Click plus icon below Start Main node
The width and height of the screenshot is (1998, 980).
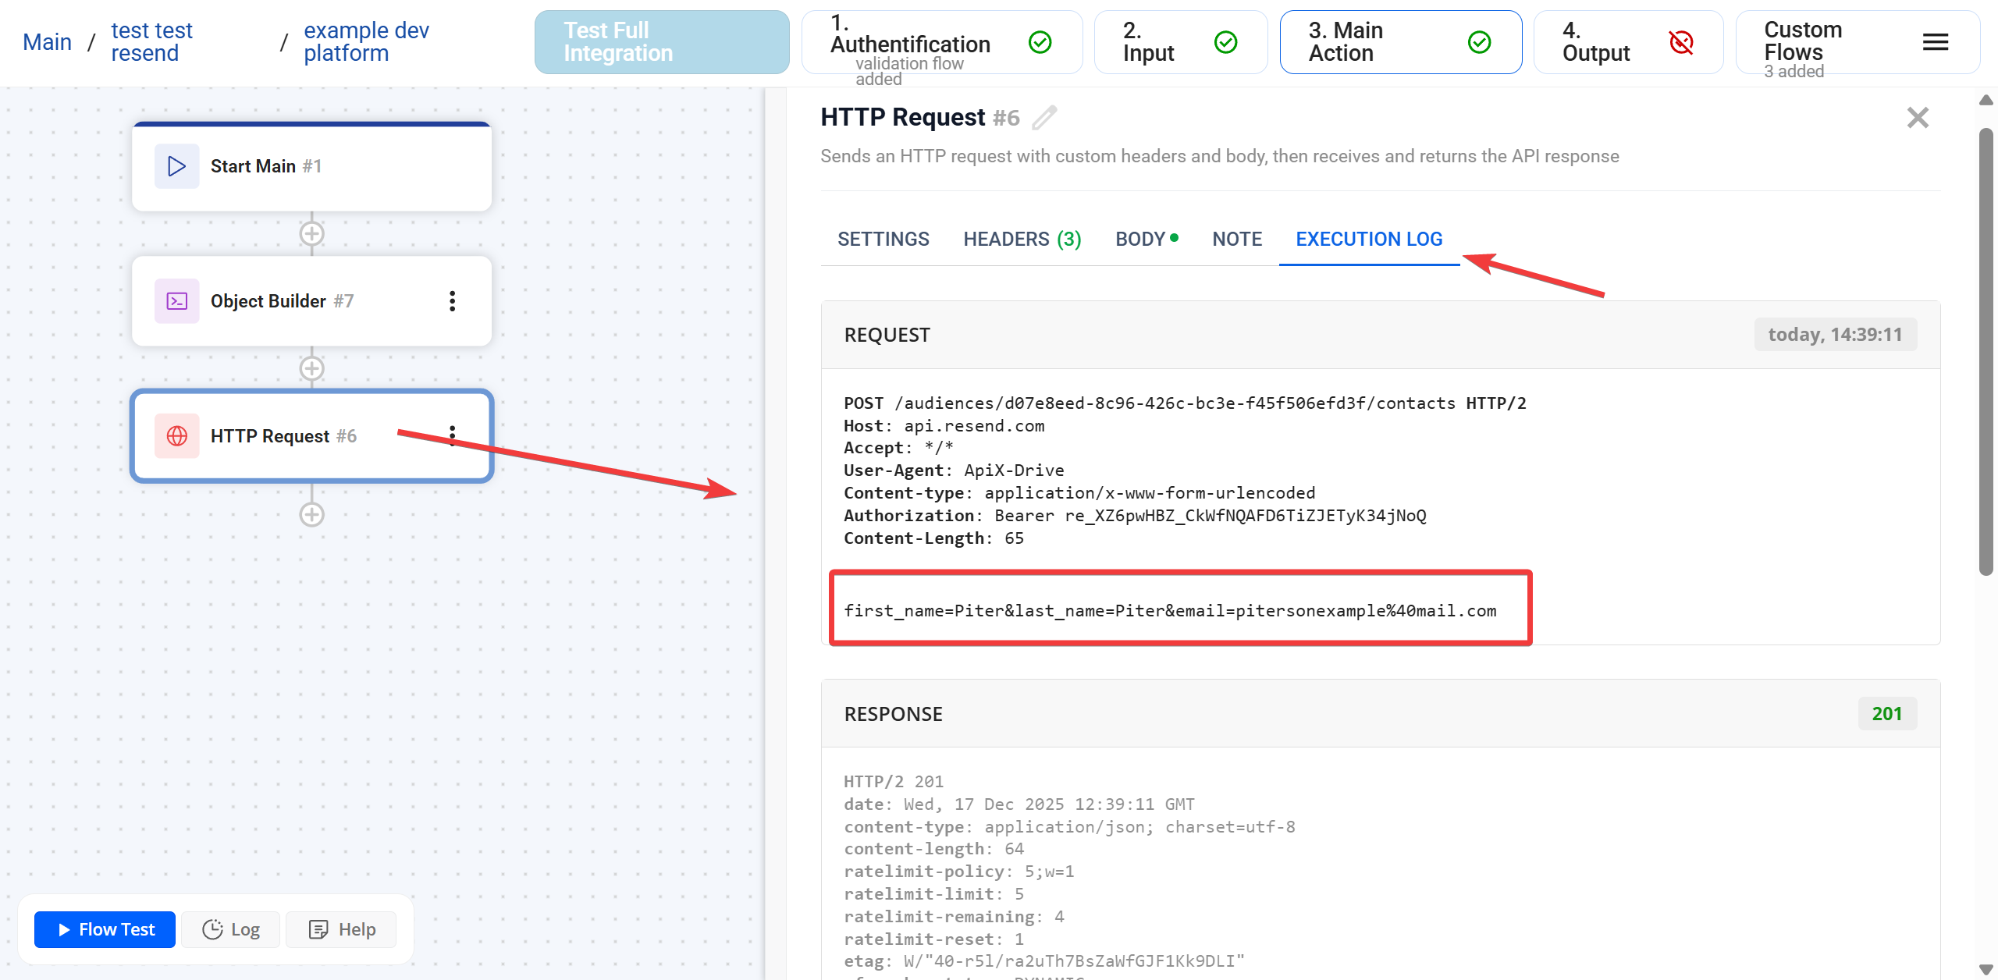[x=311, y=233]
